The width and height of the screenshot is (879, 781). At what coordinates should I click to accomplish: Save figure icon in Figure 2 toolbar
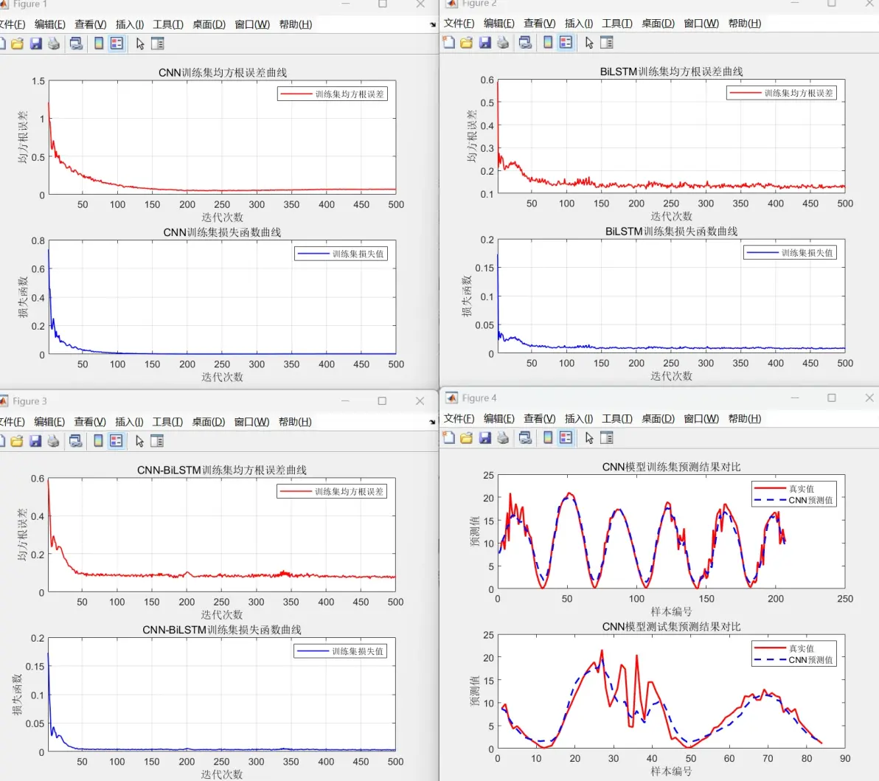tap(485, 43)
